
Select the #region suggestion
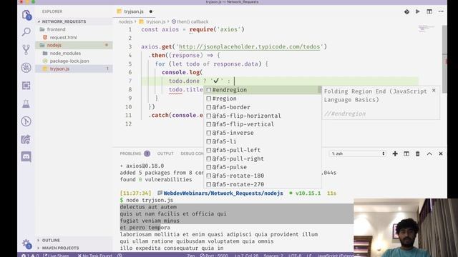263,99
